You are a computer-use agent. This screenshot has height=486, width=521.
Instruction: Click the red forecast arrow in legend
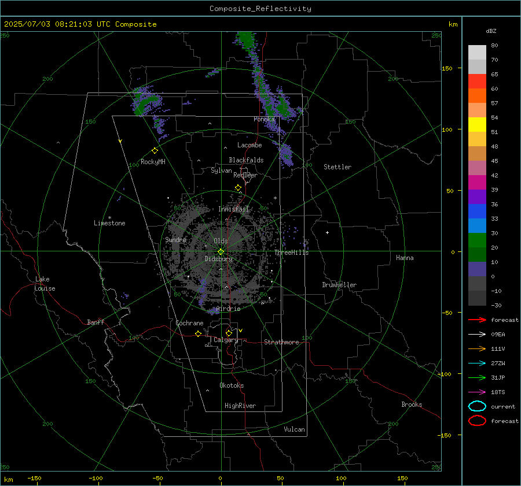click(x=477, y=320)
